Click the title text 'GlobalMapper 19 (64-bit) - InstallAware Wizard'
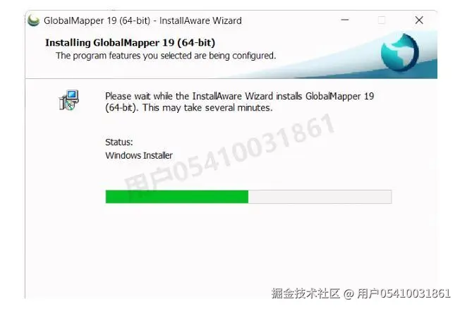Image resolution: width=460 pixels, height=309 pixels. click(x=143, y=20)
